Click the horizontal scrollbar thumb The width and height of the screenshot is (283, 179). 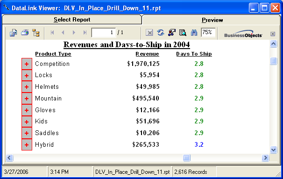tap(187, 158)
